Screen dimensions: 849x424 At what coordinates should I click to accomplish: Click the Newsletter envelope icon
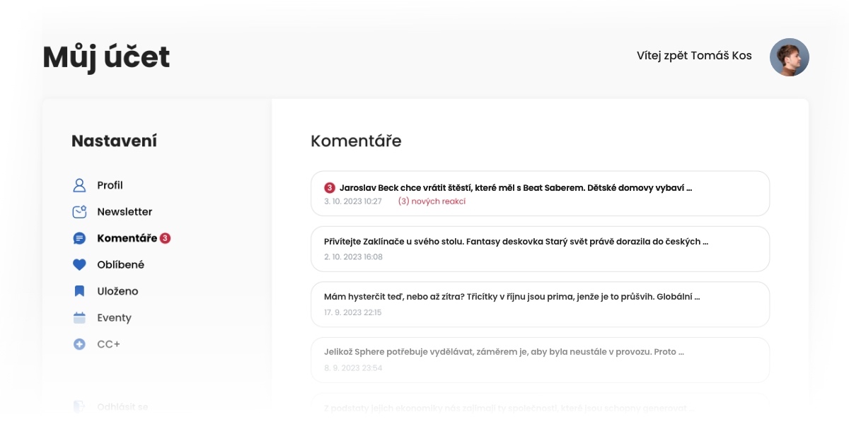click(x=79, y=211)
